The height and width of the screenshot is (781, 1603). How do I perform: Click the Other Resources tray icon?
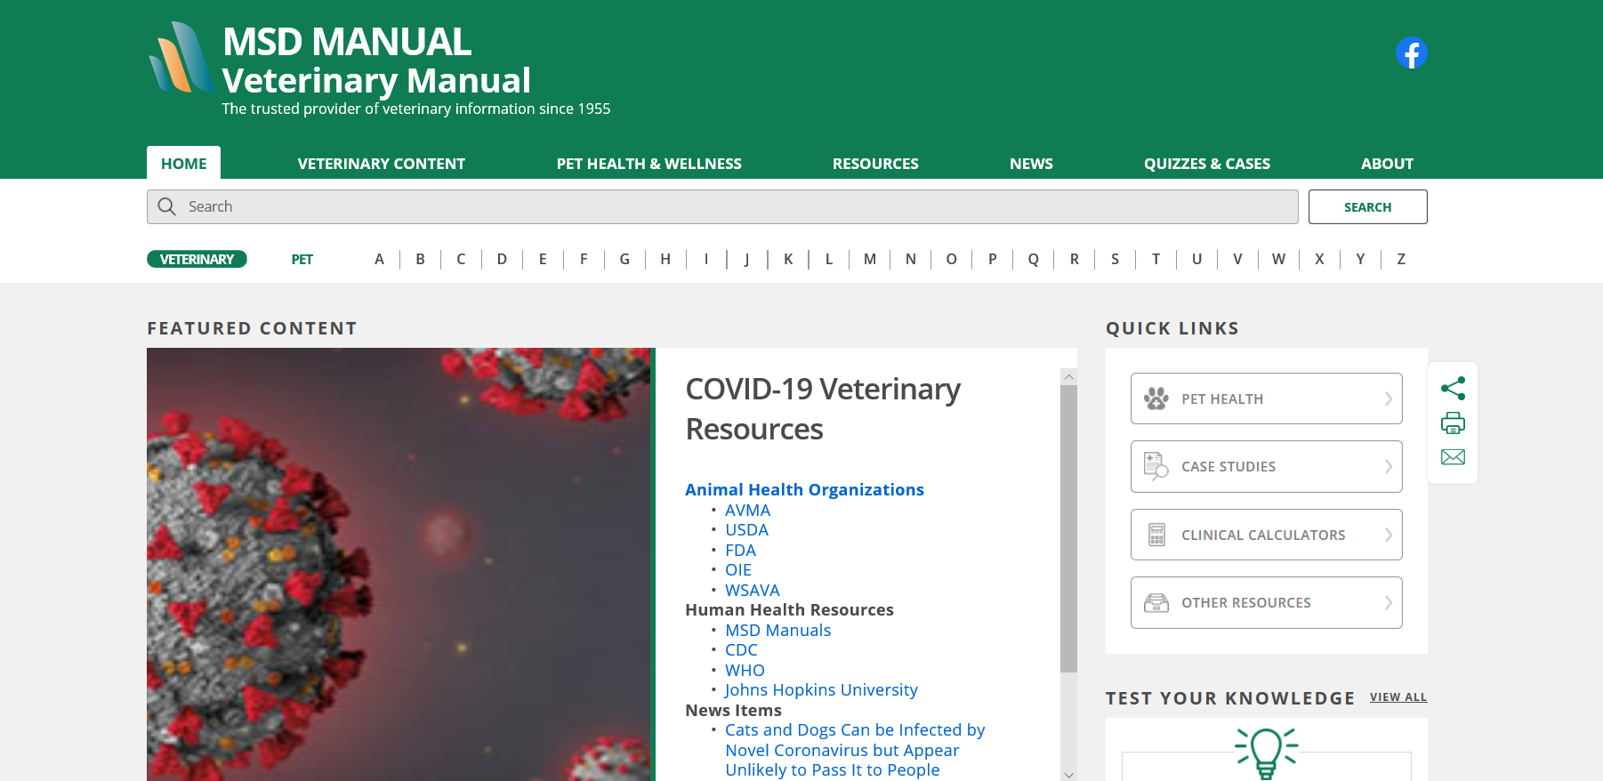tap(1156, 603)
